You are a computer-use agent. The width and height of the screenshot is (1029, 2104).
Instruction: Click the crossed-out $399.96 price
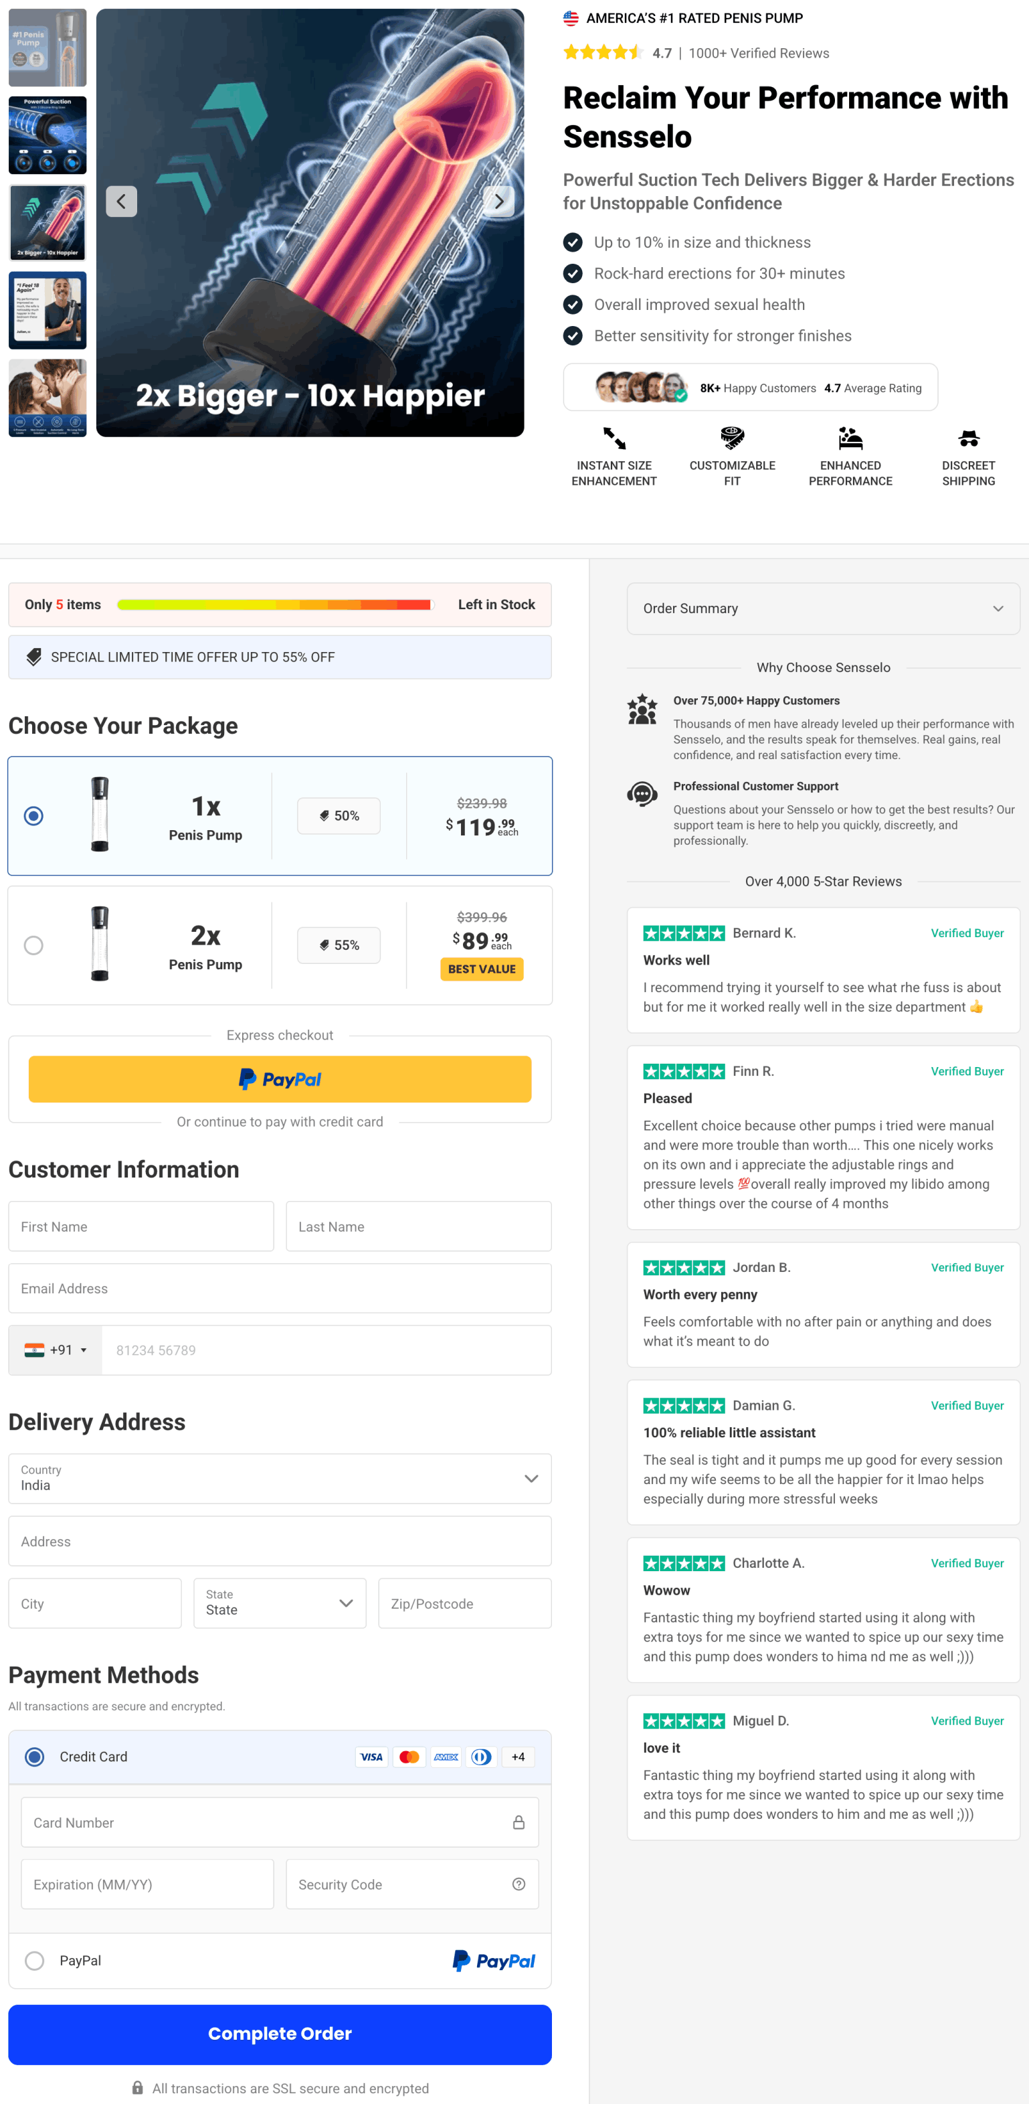click(x=482, y=916)
